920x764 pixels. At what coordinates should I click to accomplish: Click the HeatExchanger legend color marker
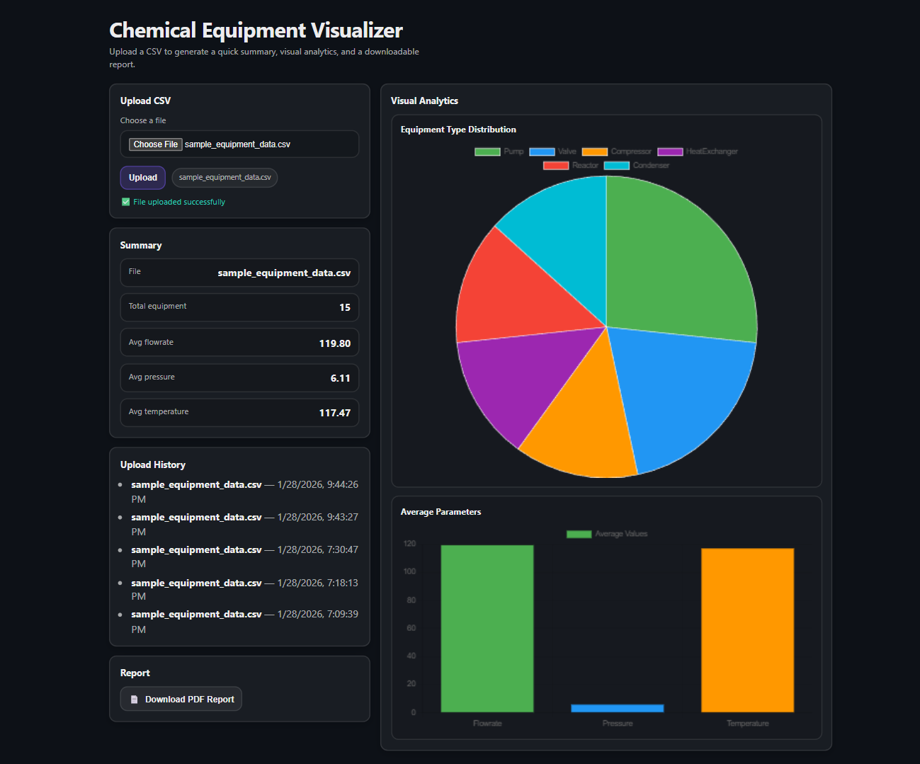[x=669, y=151]
